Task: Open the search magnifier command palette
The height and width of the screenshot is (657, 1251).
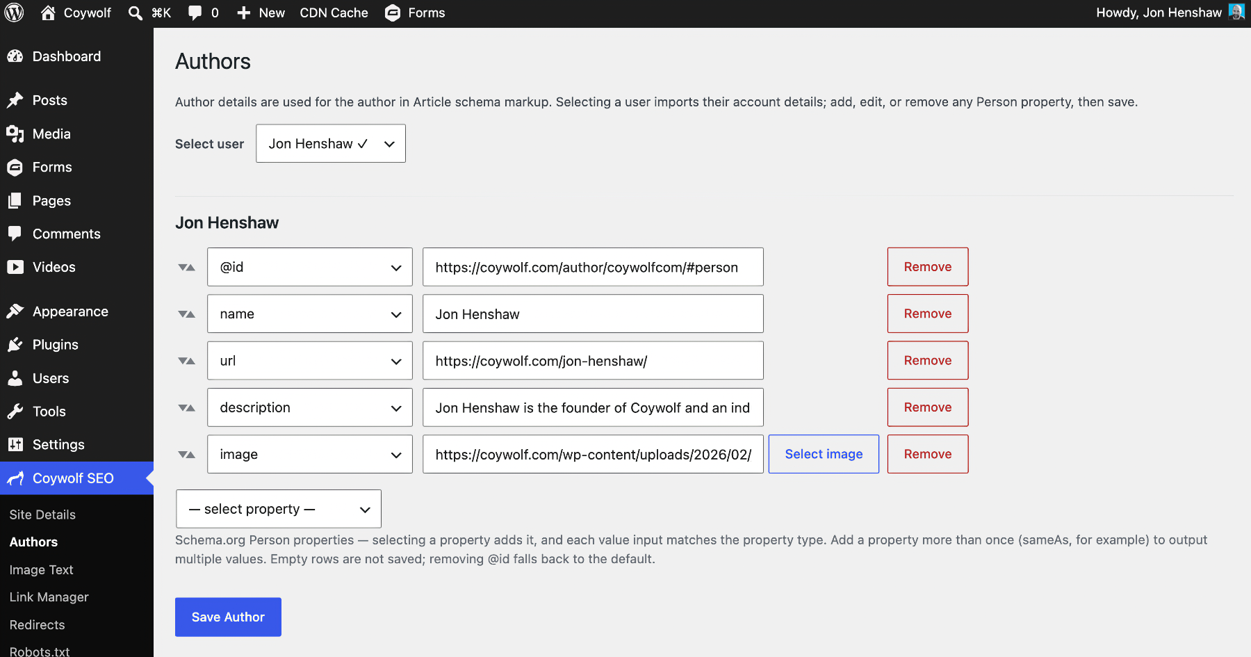Action: (136, 13)
